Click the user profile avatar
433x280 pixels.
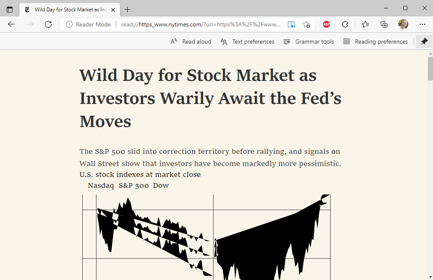click(x=403, y=24)
